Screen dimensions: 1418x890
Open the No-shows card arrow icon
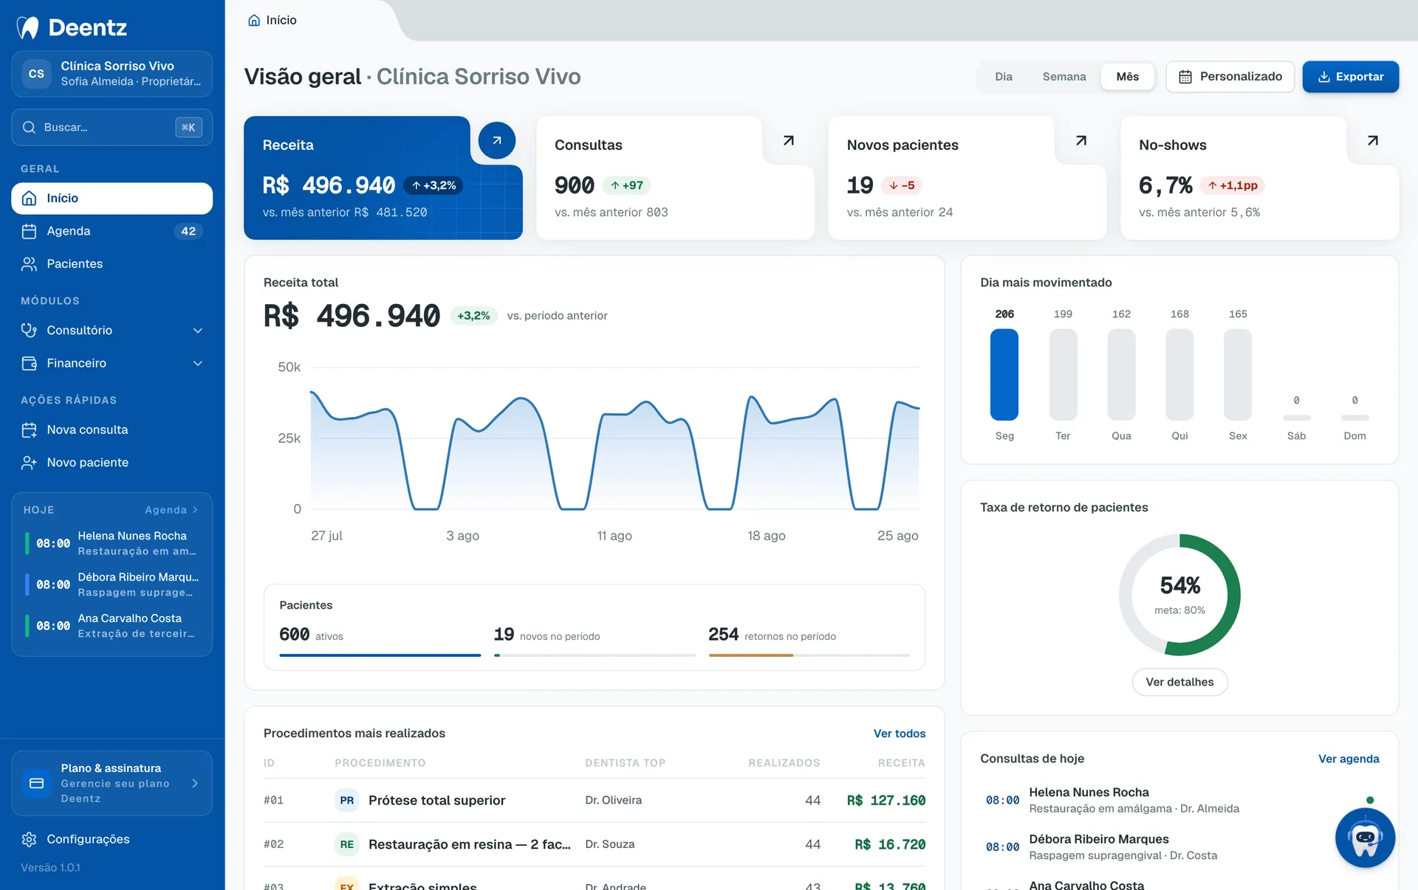tap(1373, 140)
